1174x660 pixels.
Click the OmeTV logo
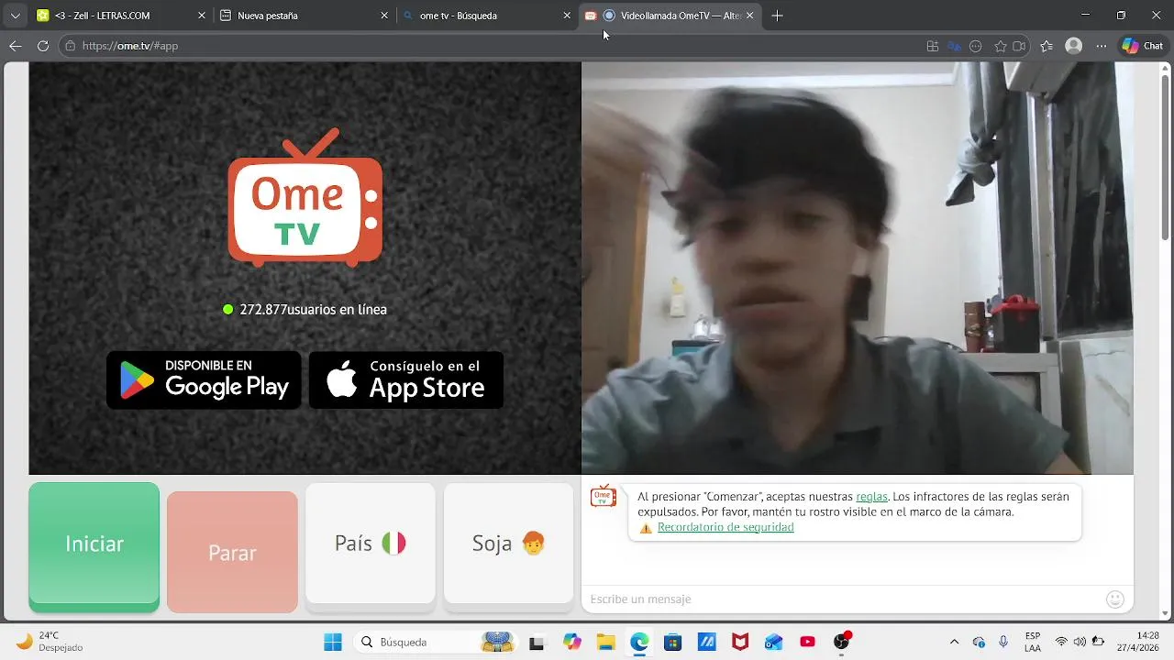point(305,197)
